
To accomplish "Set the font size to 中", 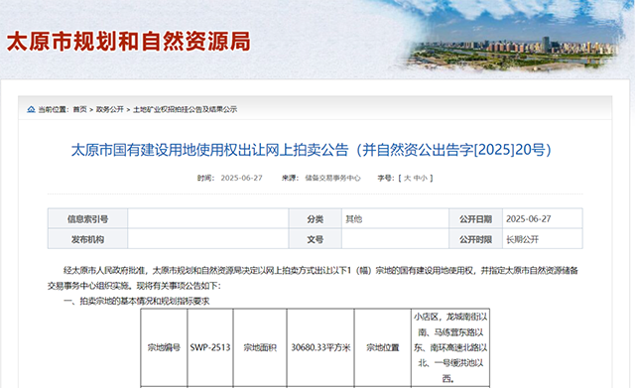I will 417,178.
